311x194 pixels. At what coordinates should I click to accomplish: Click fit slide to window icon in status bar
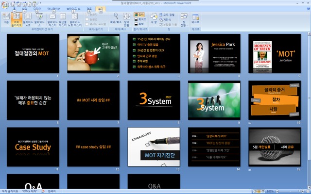(308, 192)
